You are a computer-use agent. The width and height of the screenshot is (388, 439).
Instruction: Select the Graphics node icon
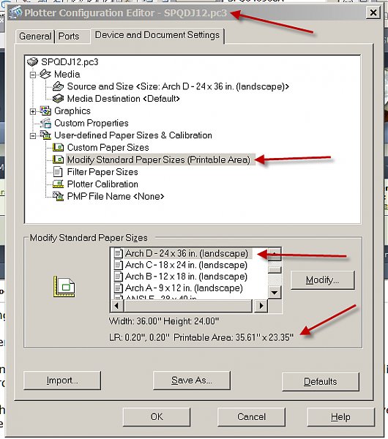click(45, 111)
